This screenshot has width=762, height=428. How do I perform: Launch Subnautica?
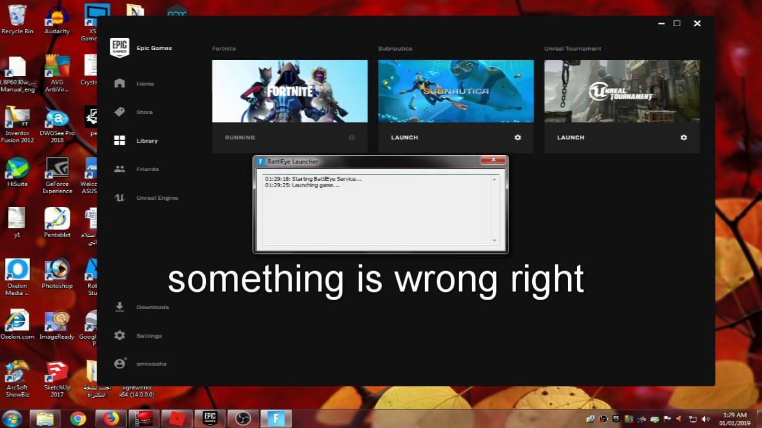pos(404,137)
